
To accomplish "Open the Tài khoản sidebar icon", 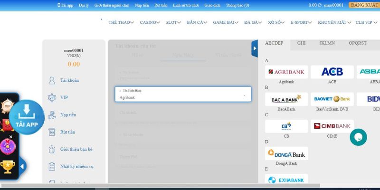I will pyautogui.click(x=52, y=80).
